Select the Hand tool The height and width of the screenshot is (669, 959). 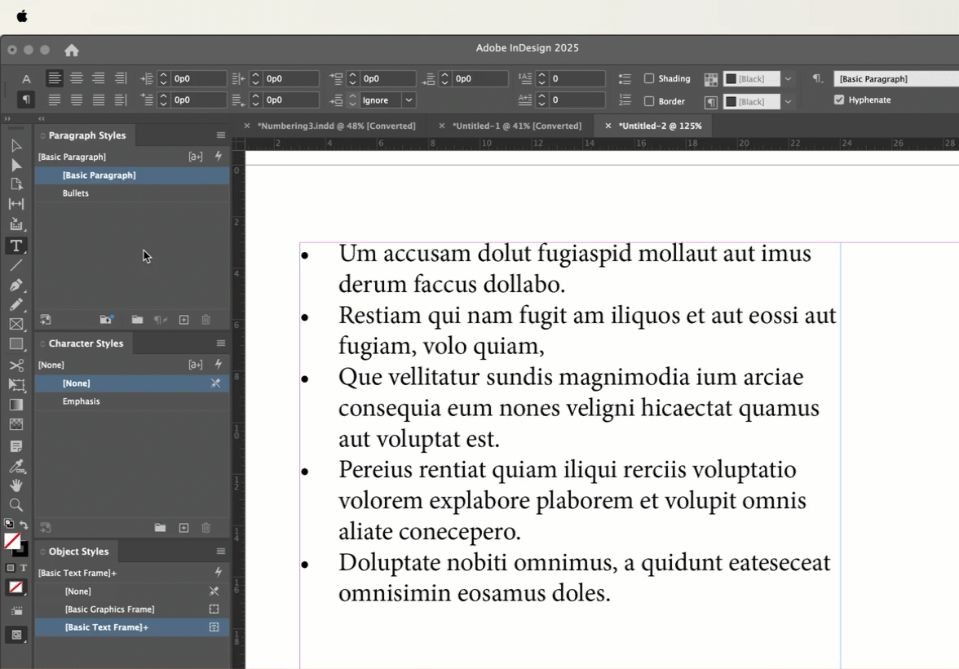(x=16, y=485)
